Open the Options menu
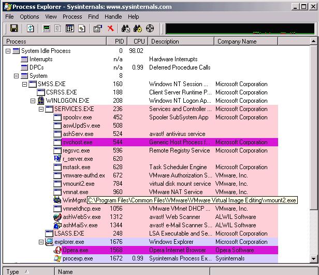This screenshot has height=275, width=319. (x=30, y=17)
